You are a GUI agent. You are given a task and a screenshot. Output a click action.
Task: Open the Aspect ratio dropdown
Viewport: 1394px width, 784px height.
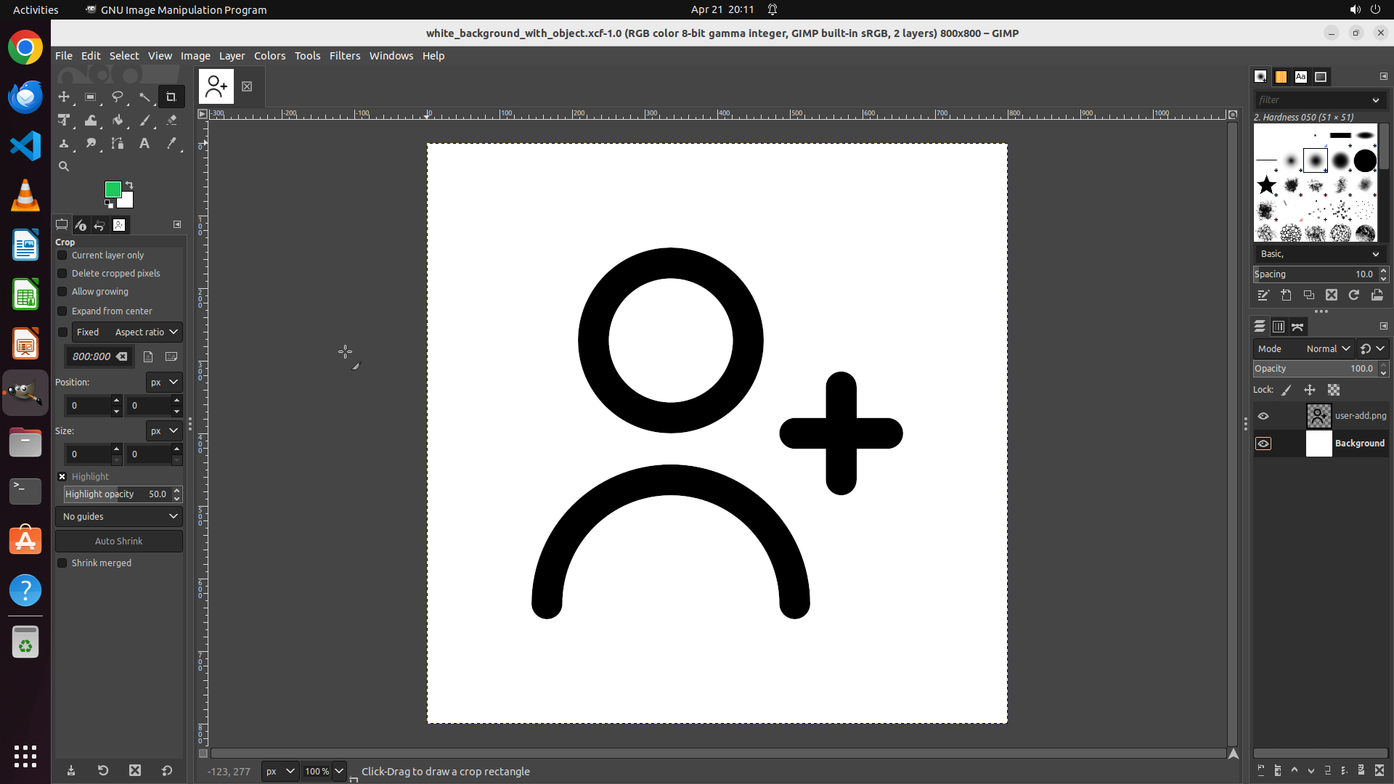click(146, 332)
